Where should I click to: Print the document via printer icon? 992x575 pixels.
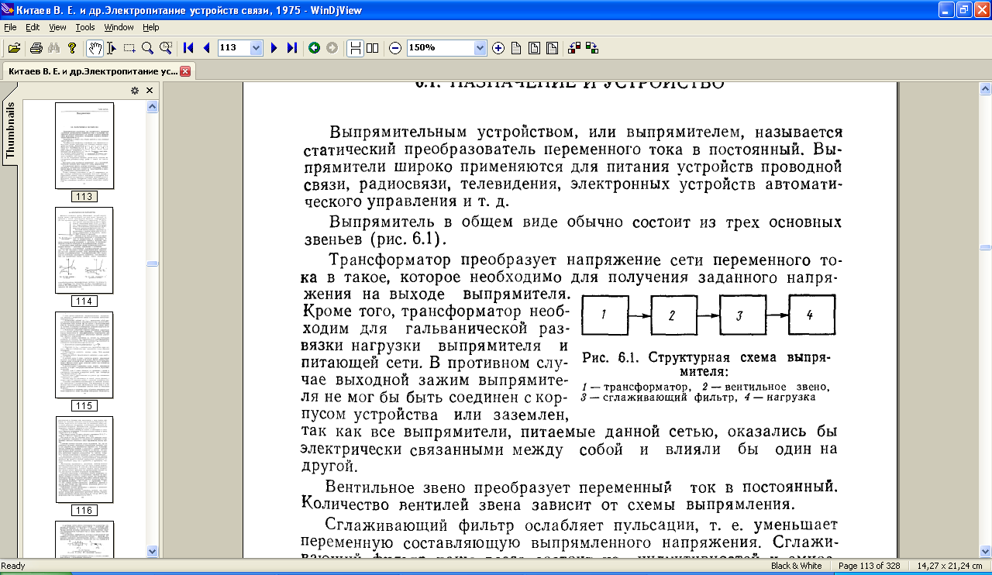pos(36,48)
